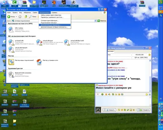Open UnrealTournament desktop shortcut
The height and width of the screenshot is (130, 163).
pyautogui.click(x=63, y=3)
